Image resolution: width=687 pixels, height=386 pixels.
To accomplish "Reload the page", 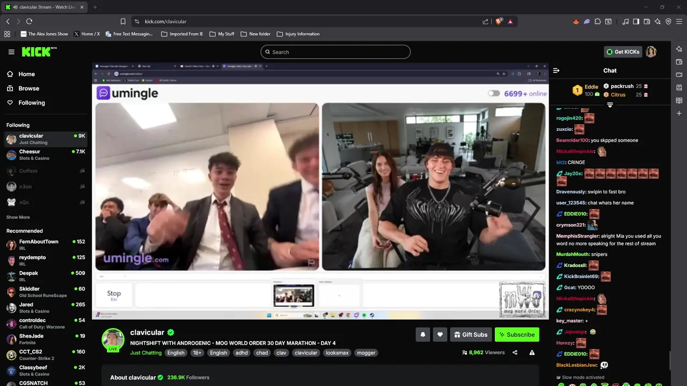I will tap(29, 21).
